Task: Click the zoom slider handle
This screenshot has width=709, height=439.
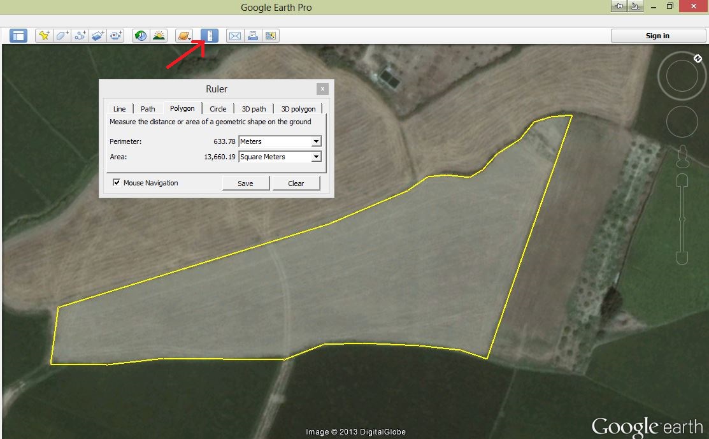Action: coord(682,219)
